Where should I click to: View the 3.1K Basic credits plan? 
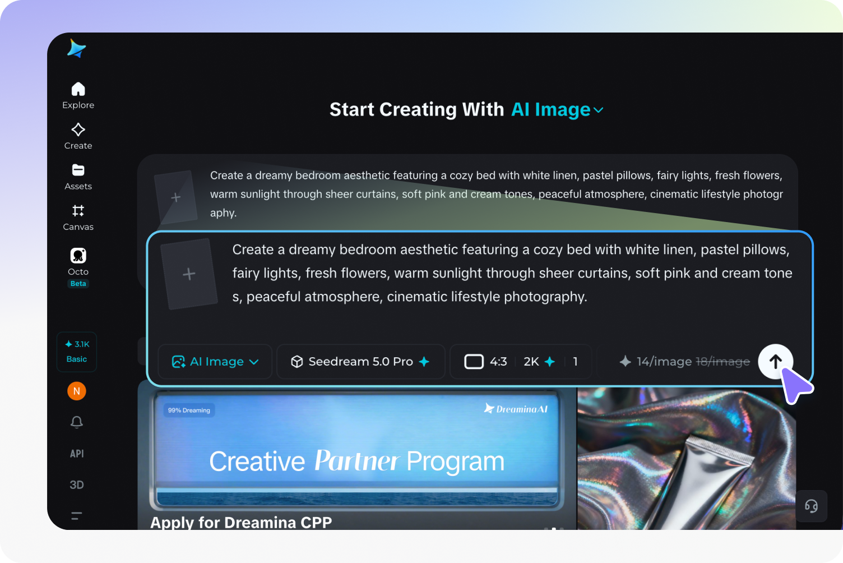click(x=77, y=352)
